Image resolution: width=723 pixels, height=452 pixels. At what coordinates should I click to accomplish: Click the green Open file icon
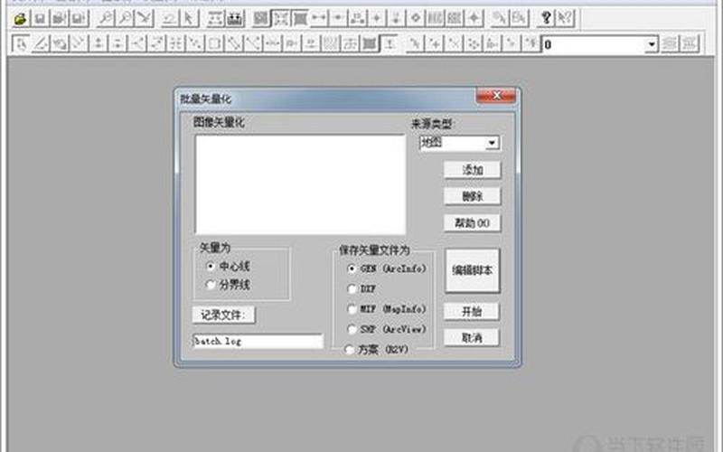20,18
